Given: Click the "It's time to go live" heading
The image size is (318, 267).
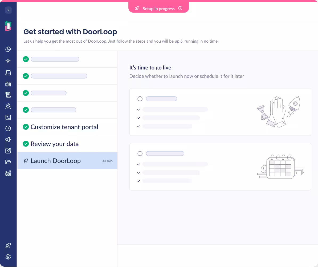Looking at the screenshot, I should (x=150, y=68).
